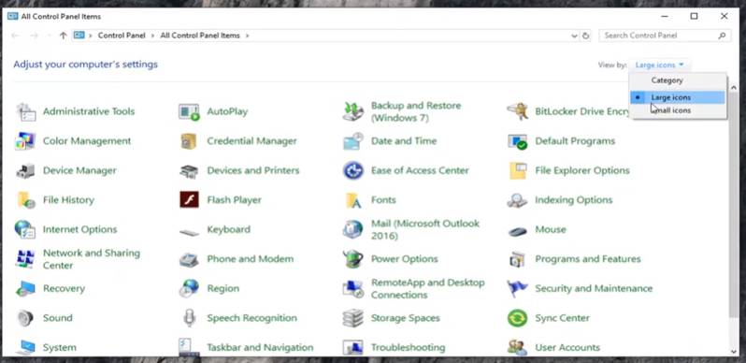This screenshot has width=746, height=363.
Task: Open Color Management icon
Action: tap(25, 141)
